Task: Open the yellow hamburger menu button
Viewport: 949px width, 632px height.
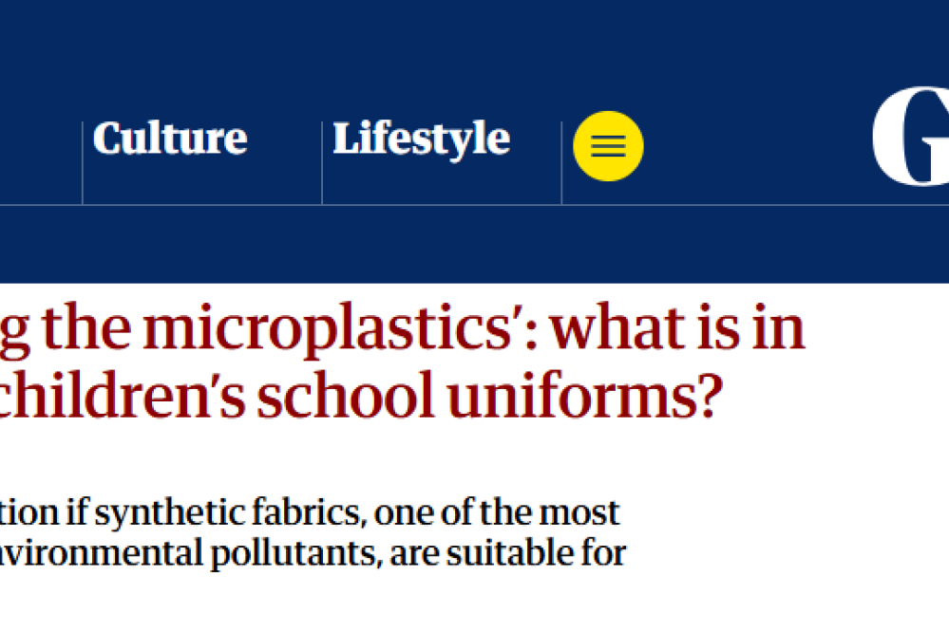Action: tap(608, 147)
